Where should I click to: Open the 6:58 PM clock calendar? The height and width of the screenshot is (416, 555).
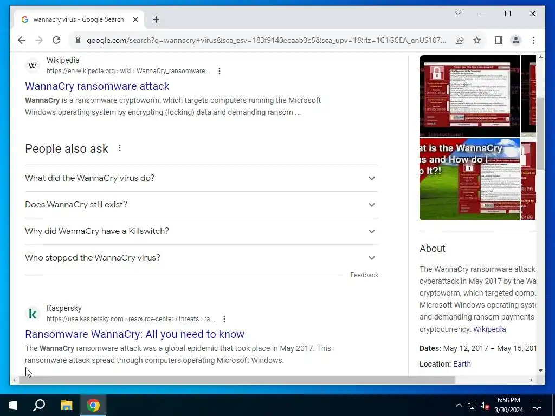508,405
